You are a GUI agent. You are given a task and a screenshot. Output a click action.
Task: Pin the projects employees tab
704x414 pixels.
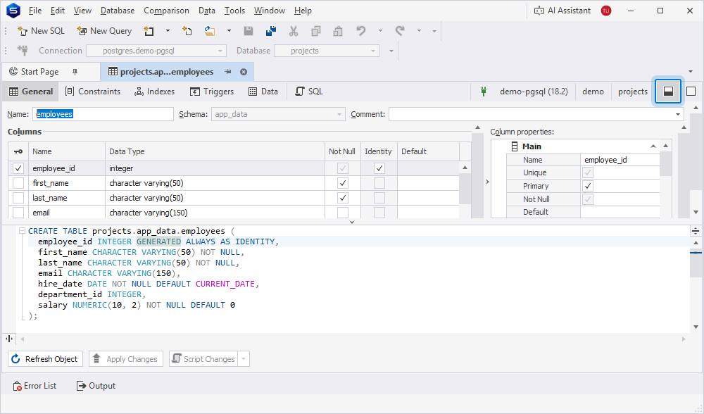pyautogui.click(x=228, y=72)
